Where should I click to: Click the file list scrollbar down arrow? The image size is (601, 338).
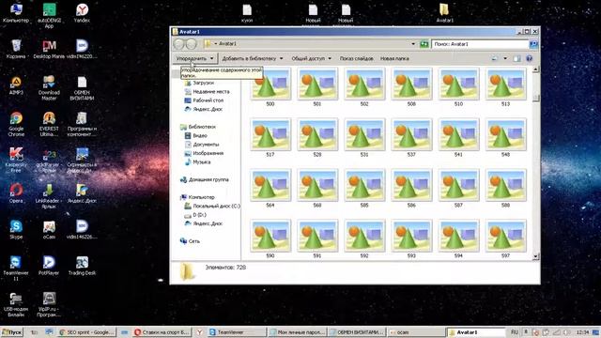[536, 256]
